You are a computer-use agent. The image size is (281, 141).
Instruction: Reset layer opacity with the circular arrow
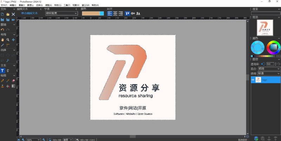[x=279, y=64]
